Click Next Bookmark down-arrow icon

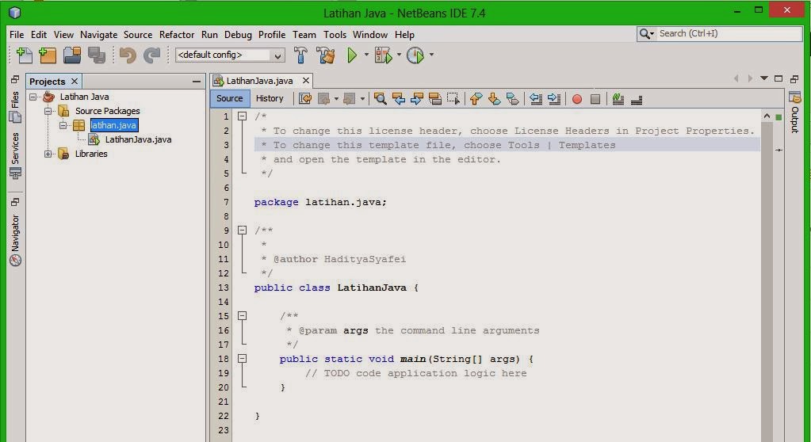point(495,99)
